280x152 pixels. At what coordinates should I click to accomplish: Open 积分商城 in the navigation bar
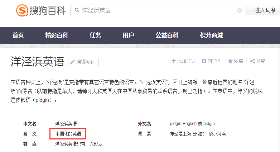tap(211, 35)
